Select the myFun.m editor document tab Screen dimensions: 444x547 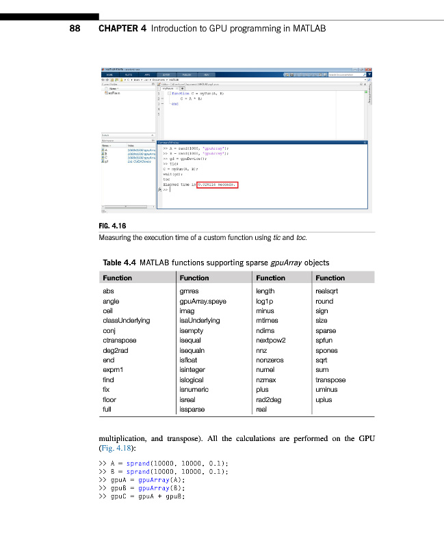coord(168,88)
